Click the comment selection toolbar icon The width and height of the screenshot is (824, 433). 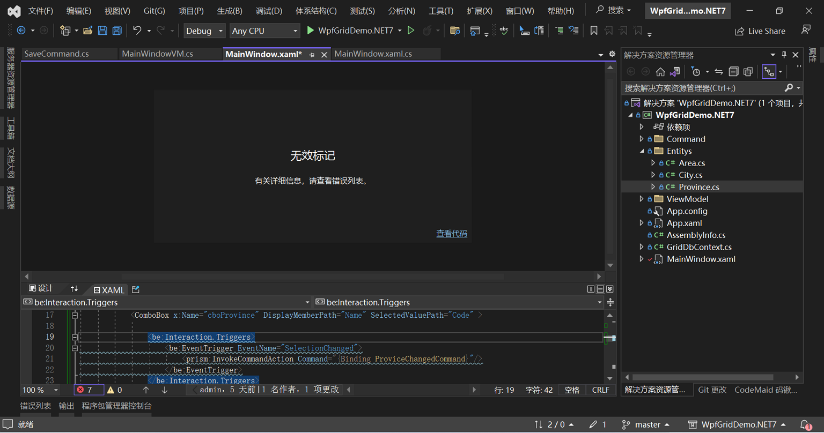559,31
